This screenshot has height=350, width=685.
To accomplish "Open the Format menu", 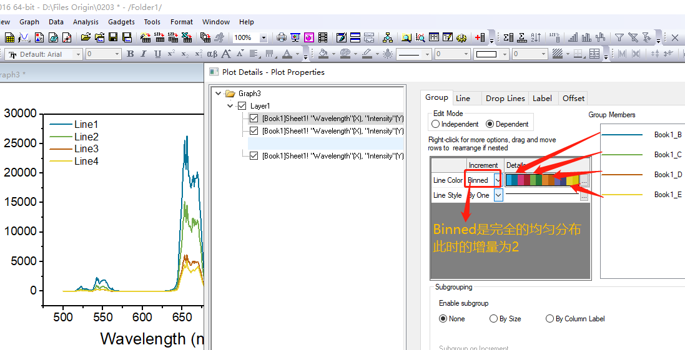I will point(182,22).
